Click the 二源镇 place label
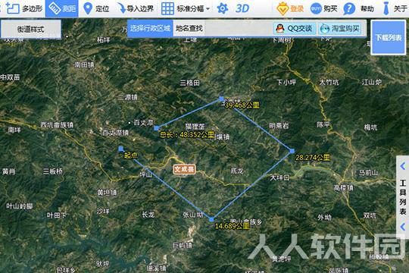 (x=127, y=97)
